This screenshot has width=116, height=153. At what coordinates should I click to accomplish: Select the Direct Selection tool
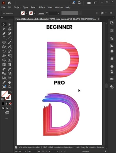pyautogui.click(x=9, y=24)
